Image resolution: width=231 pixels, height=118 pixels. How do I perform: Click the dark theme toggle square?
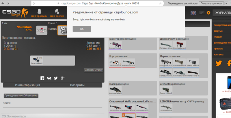(x=202, y=13)
